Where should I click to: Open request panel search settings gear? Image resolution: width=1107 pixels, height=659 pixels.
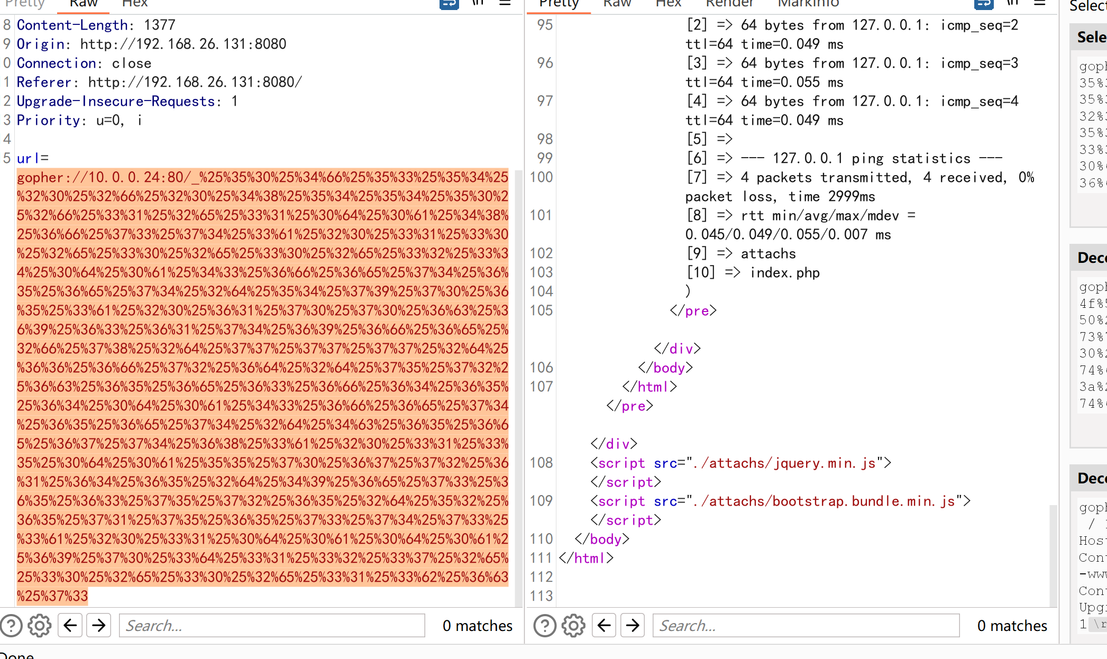pos(39,626)
